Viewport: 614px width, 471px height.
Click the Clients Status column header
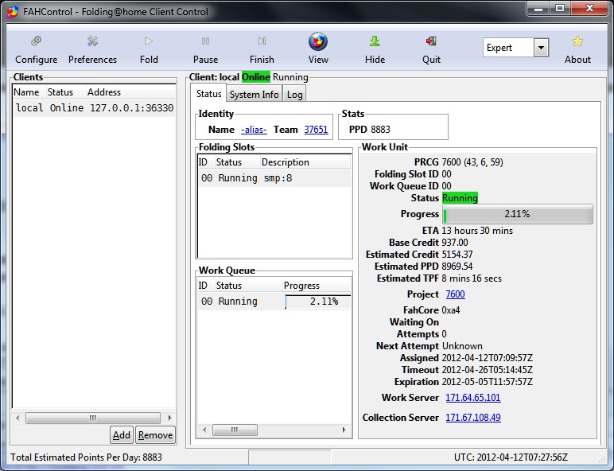pyautogui.click(x=65, y=92)
